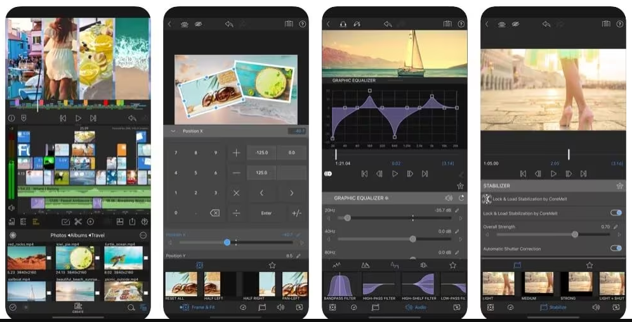Select the picnic_outside.mp4 thumbnail

tap(123, 291)
